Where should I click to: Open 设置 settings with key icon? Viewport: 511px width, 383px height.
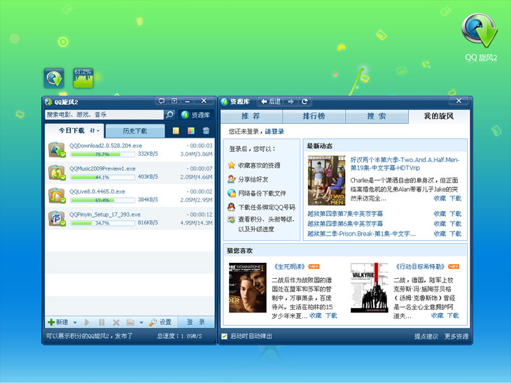(x=160, y=322)
